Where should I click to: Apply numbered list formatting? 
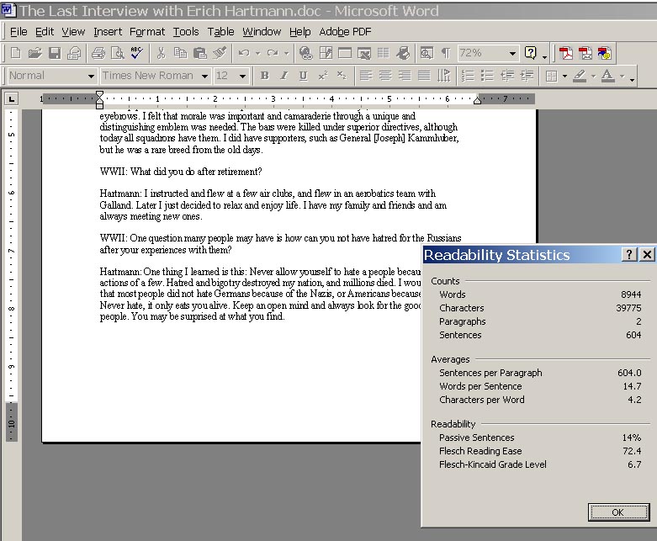[468, 76]
